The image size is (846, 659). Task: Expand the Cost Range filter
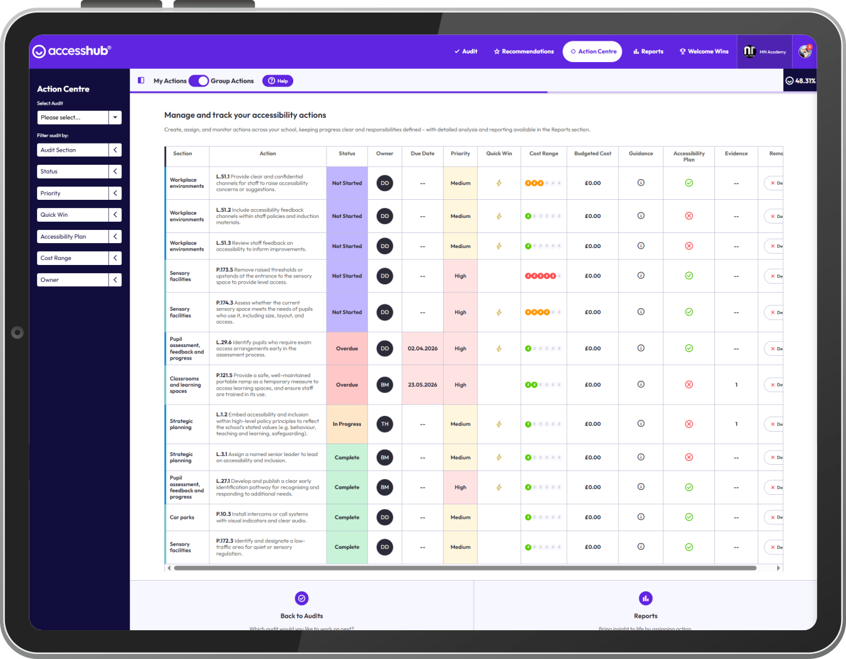79,258
